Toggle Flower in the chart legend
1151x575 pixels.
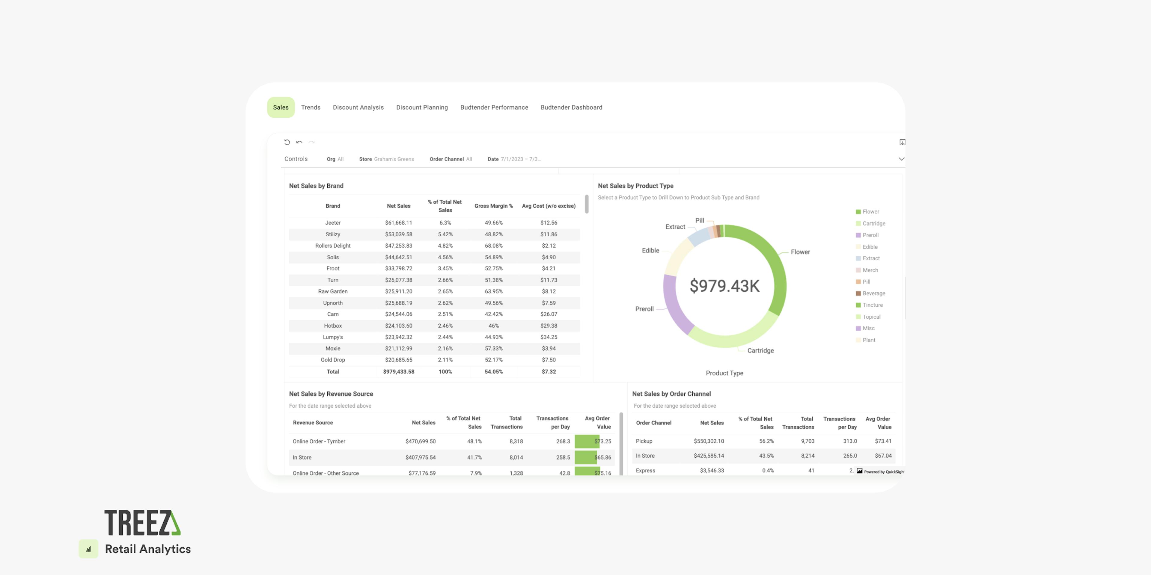[x=870, y=212]
